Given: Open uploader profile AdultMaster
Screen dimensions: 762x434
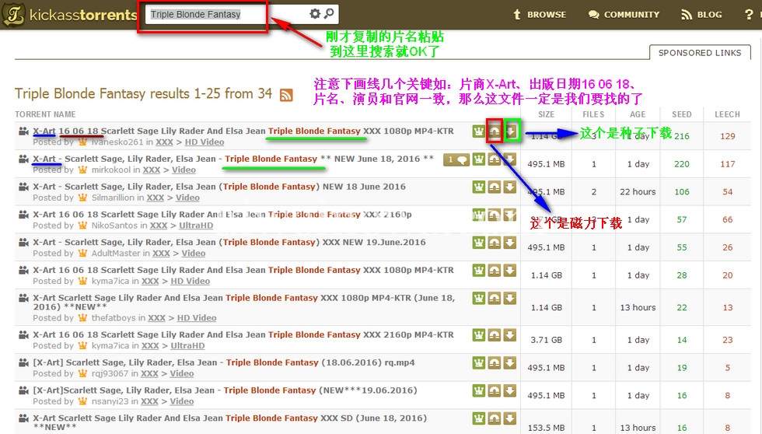Looking at the screenshot, I should pos(117,253).
